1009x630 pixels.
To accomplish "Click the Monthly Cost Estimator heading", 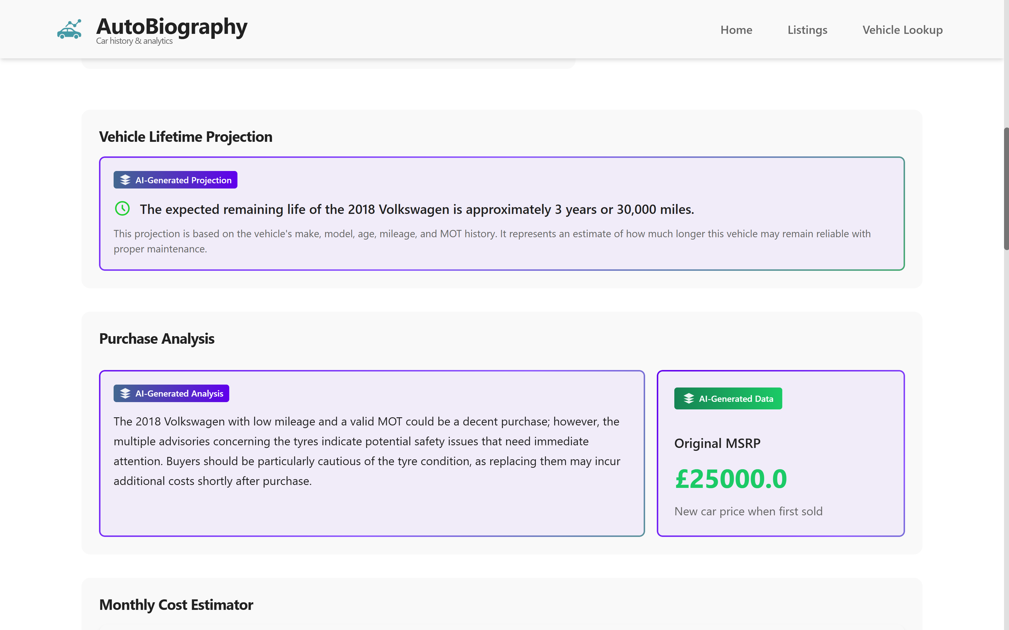I will point(176,605).
